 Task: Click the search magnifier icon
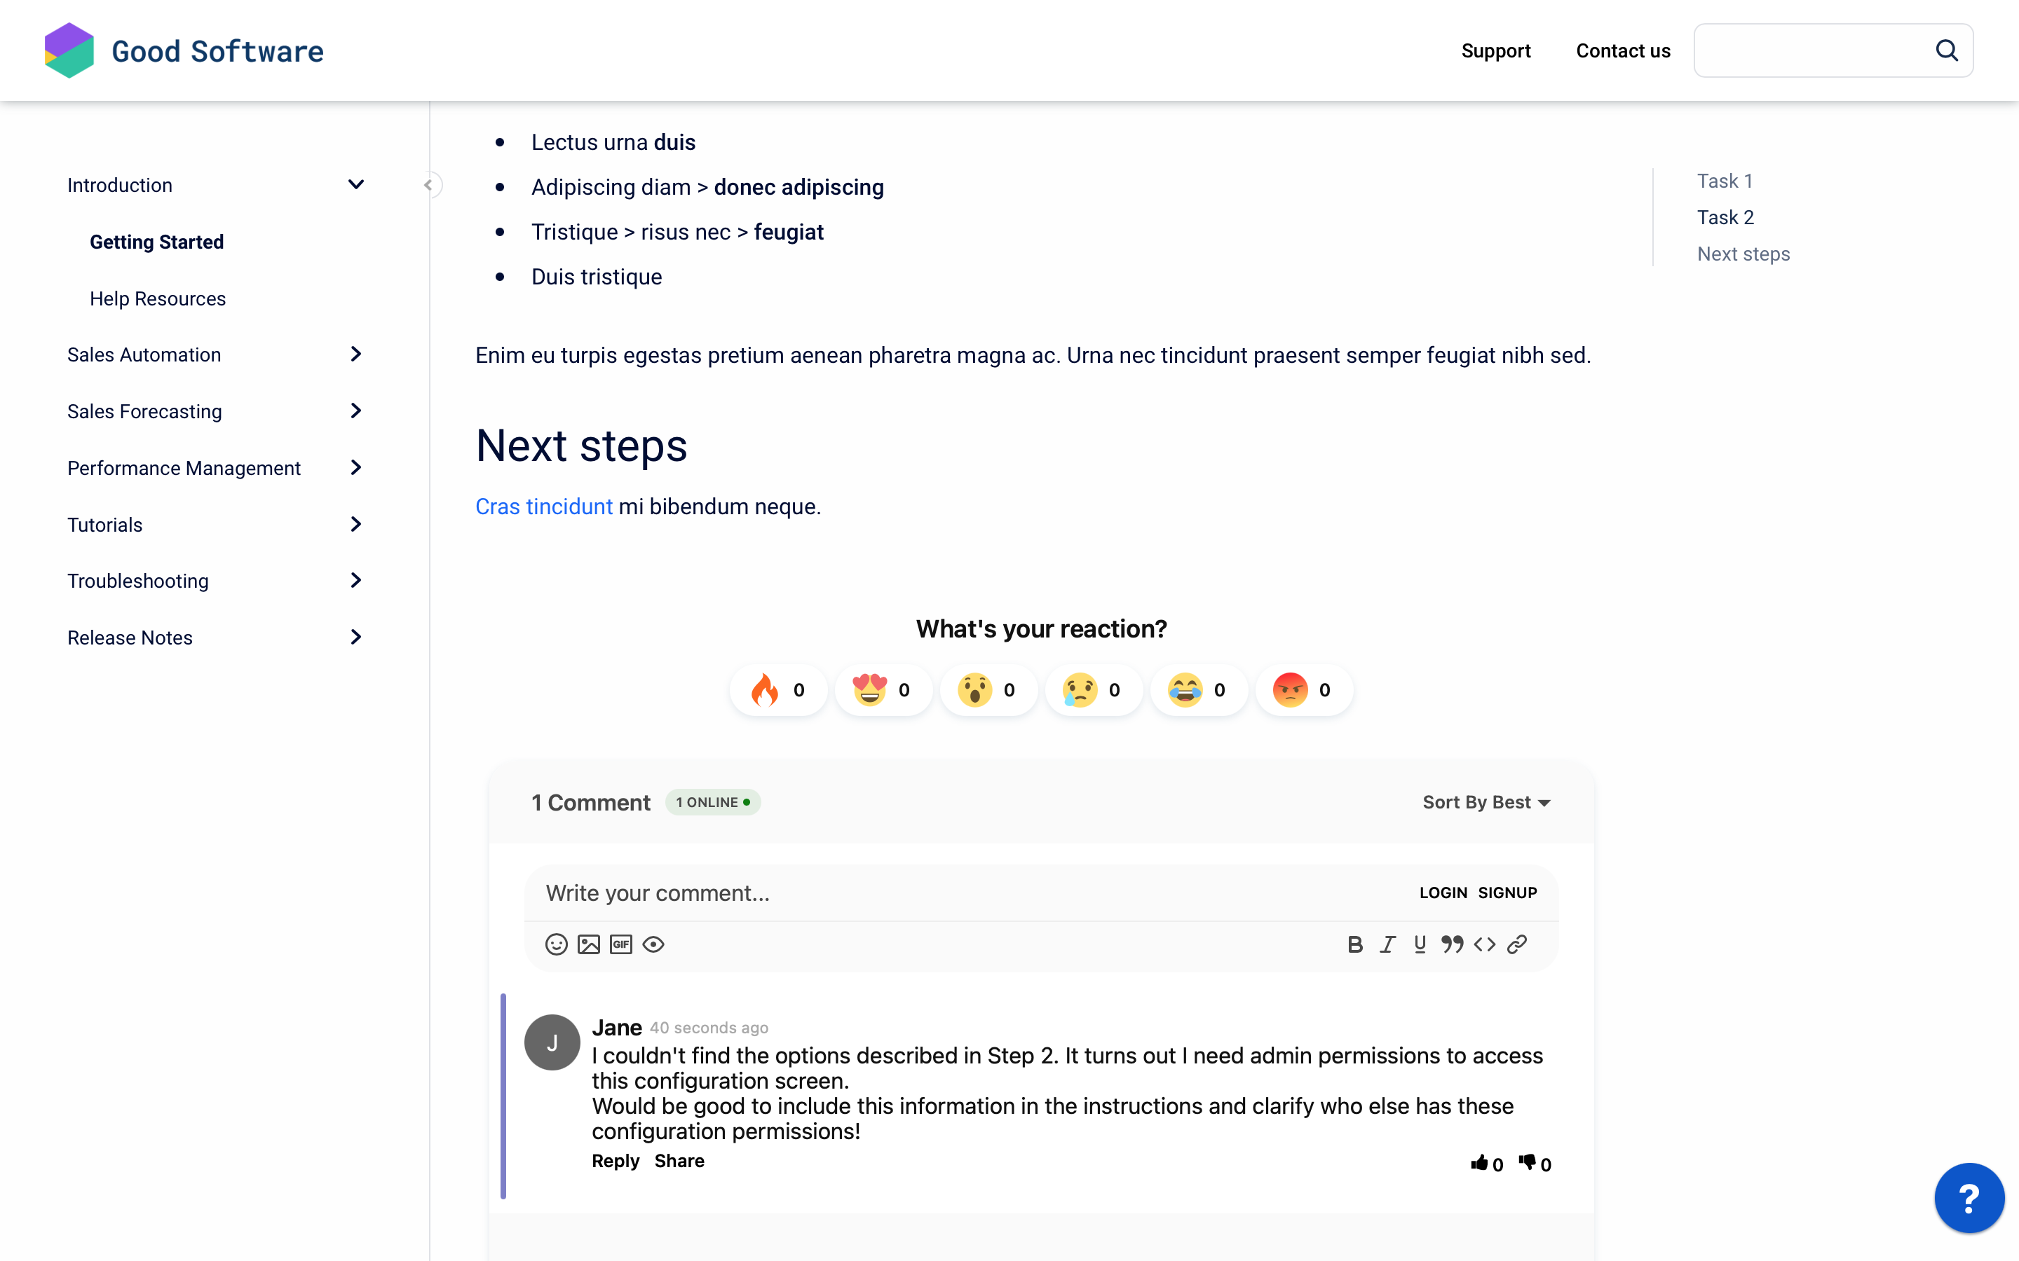tap(1946, 51)
